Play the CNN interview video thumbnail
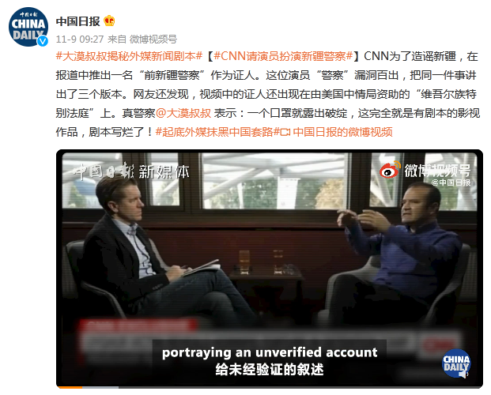This screenshot has width=491, height=395. click(x=270, y=269)
